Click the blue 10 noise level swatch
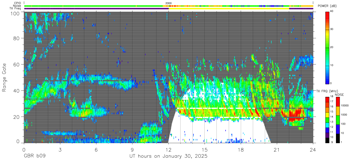352x162 pixels. 337,129
